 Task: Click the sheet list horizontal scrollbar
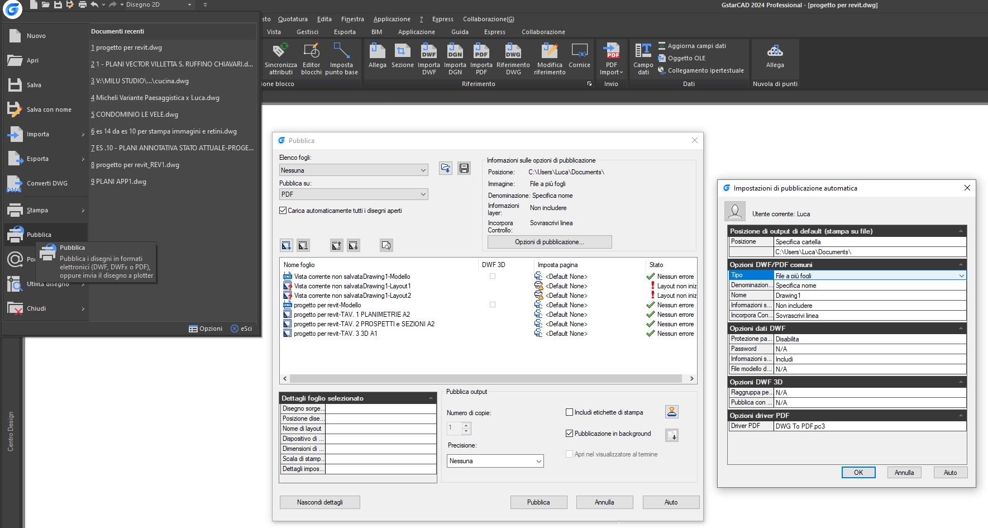point(486,378)
